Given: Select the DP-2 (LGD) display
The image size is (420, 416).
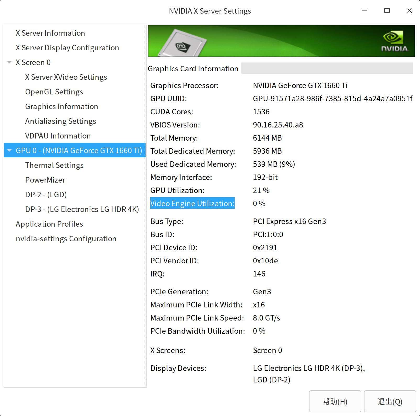Looking at the screenshot, I should pyautogui.click(x=46, y=195).
